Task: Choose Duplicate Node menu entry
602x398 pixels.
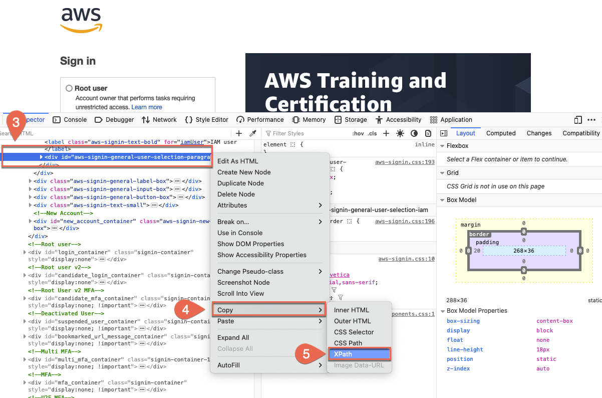Action: pyautogui.click(x=270, y=183)
